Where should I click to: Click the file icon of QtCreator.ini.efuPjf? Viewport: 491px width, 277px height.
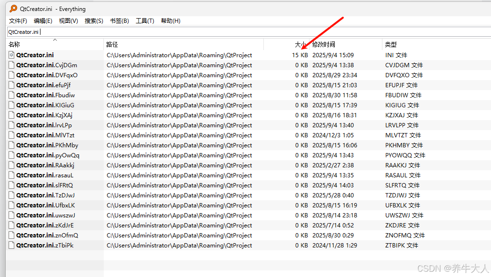(11, 85)
